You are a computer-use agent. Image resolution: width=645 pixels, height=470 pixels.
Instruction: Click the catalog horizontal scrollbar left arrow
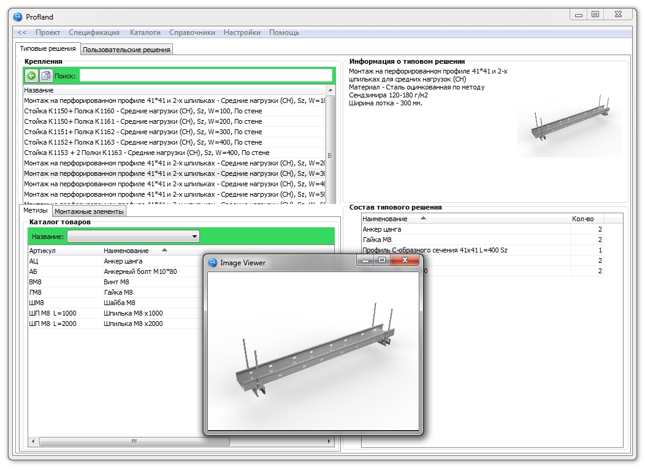[33, 442]
